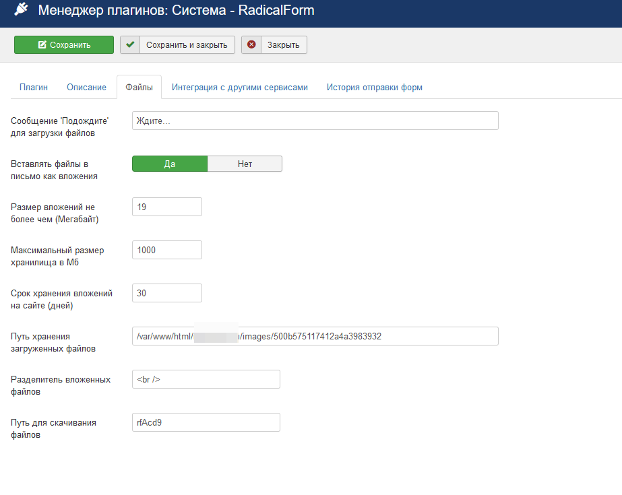Click the green checkmark save-and-close icon
The image size is (622, 495).
[131, 45]
